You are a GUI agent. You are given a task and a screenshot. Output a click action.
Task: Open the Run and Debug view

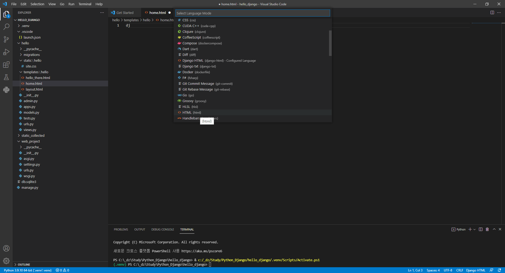(6, 52)
